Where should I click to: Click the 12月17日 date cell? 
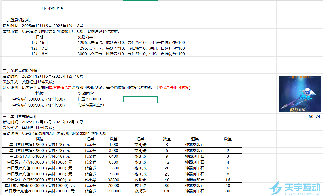pyautogui.click(x=40, y=48)
